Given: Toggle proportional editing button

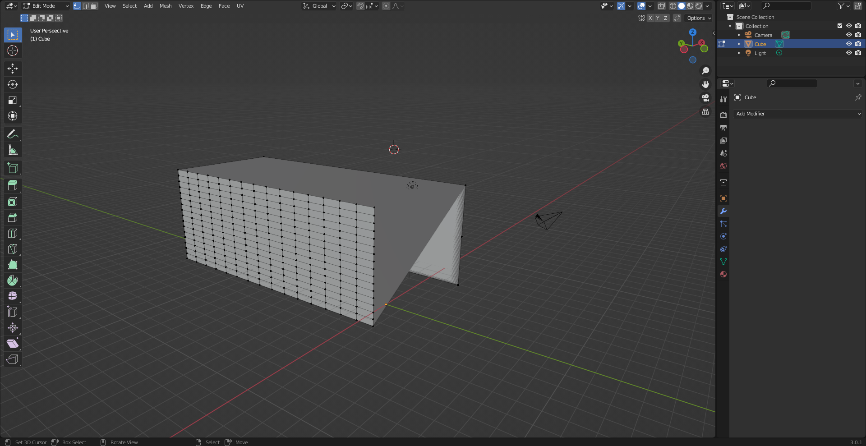Looking at the screenshot, I should [x=386, y=6].
